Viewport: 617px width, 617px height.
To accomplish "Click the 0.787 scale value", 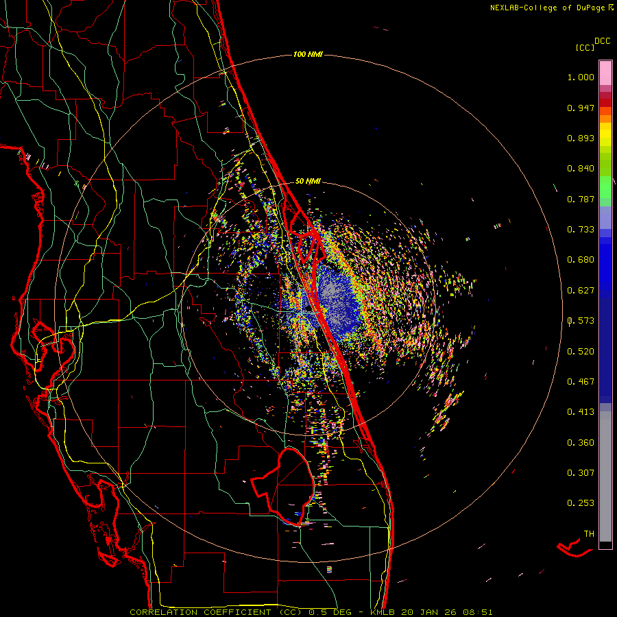I will pos(581,199).
